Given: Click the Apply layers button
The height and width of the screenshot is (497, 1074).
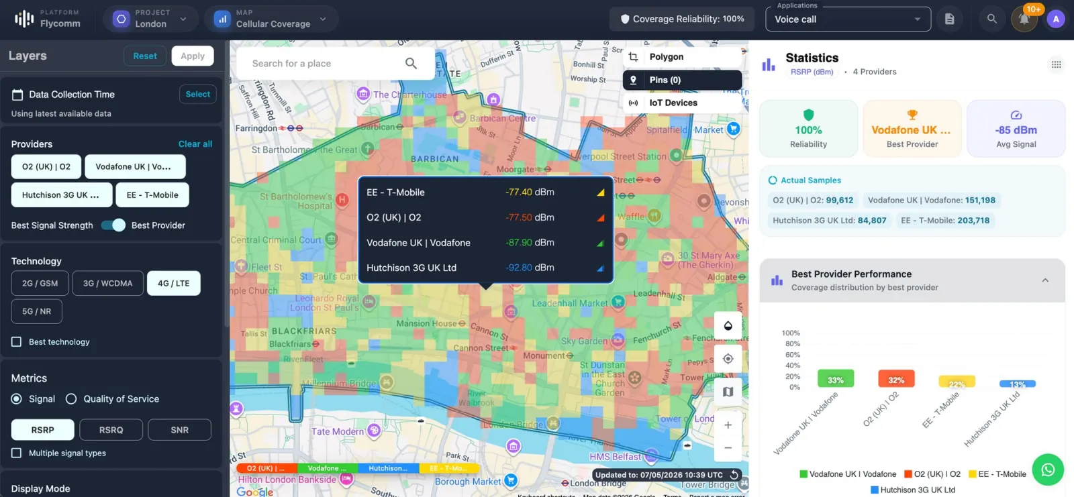Looking at the screenshot, I should [193, 56].
